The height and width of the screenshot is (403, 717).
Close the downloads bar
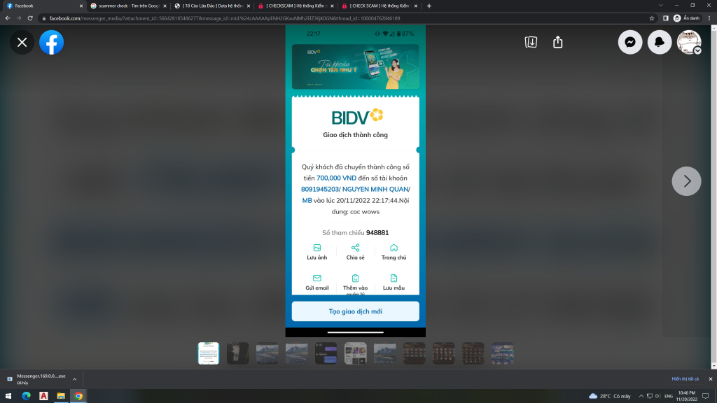[710, 379]
